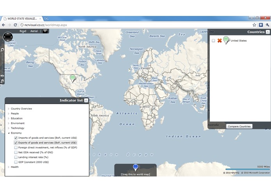Click the United States country label
This screenshot has width=271, height=192.
[x=239, y=41]
